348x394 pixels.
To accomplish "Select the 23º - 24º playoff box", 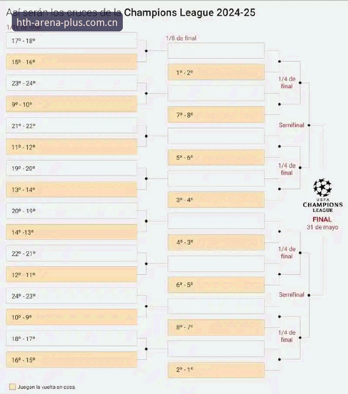I will click(71, 83).
